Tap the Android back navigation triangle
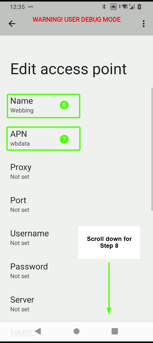 (x=38, y=331)
